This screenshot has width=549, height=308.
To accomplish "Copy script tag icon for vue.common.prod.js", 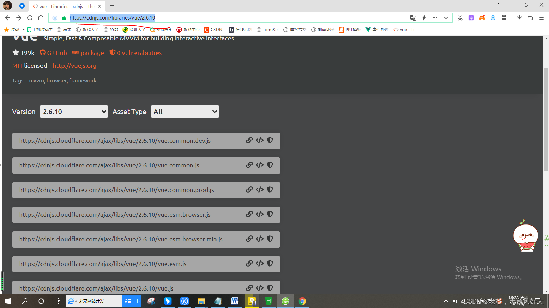I will pyautogui.click(x=260, y=190).
